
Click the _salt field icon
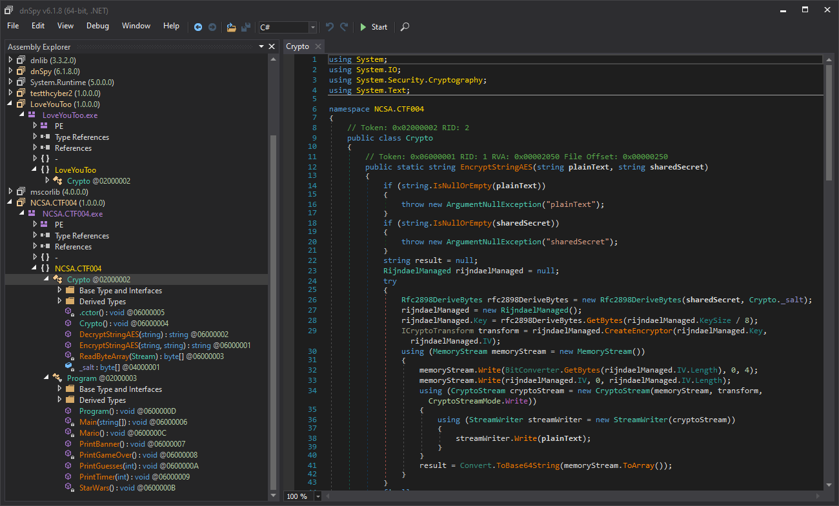(70, 367)
